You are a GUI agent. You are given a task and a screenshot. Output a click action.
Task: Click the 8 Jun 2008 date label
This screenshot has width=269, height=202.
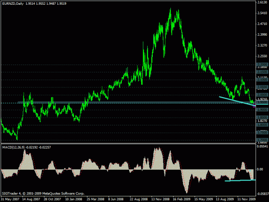pyautogui.click(x=116, y=199)
